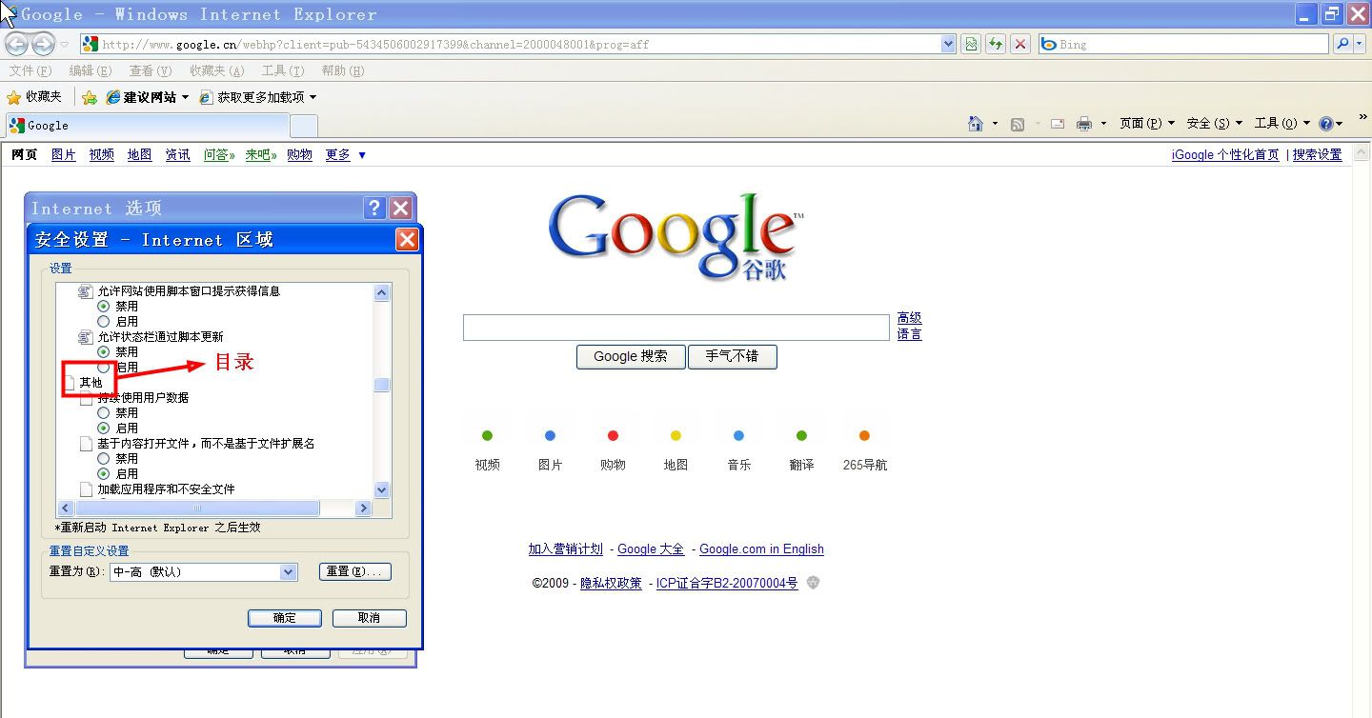The width and height of the screenshot is (1372, 718).
Task: Open the 工具(O) command bar menu
Action: tap(1282, 124)
